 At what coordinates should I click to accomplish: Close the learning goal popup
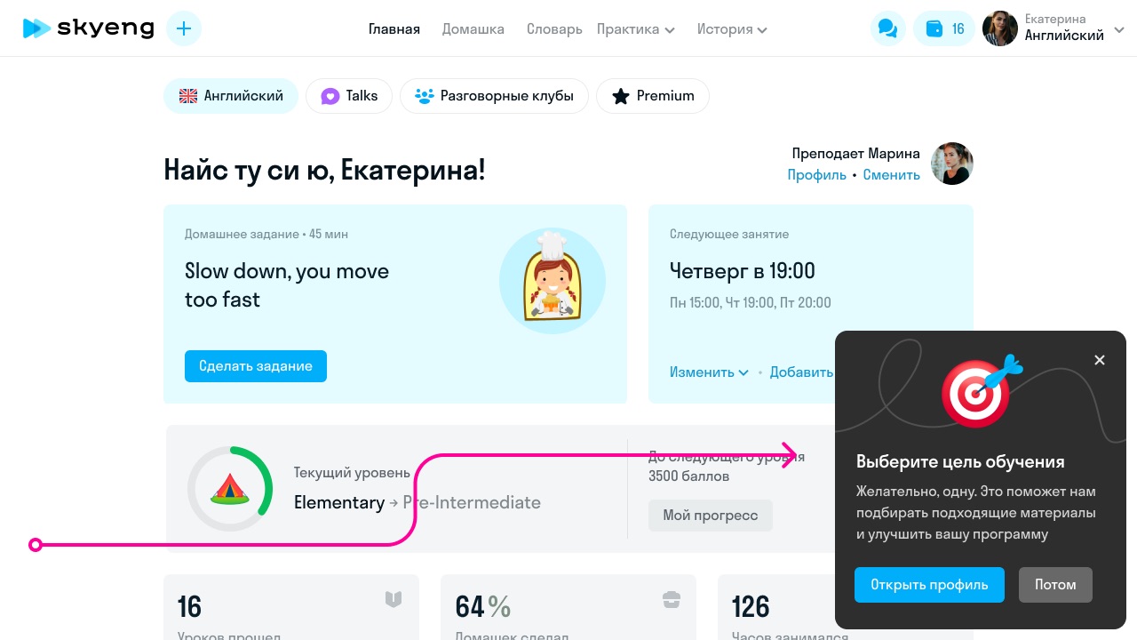click(1100, 360)
